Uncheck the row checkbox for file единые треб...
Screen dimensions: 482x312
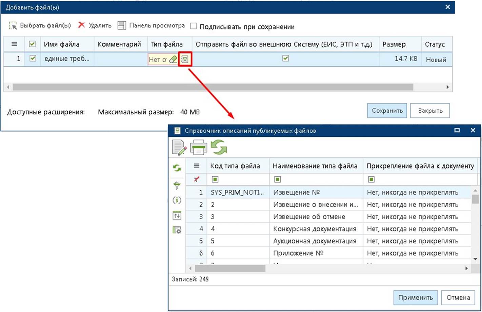(x=33, y=59)
